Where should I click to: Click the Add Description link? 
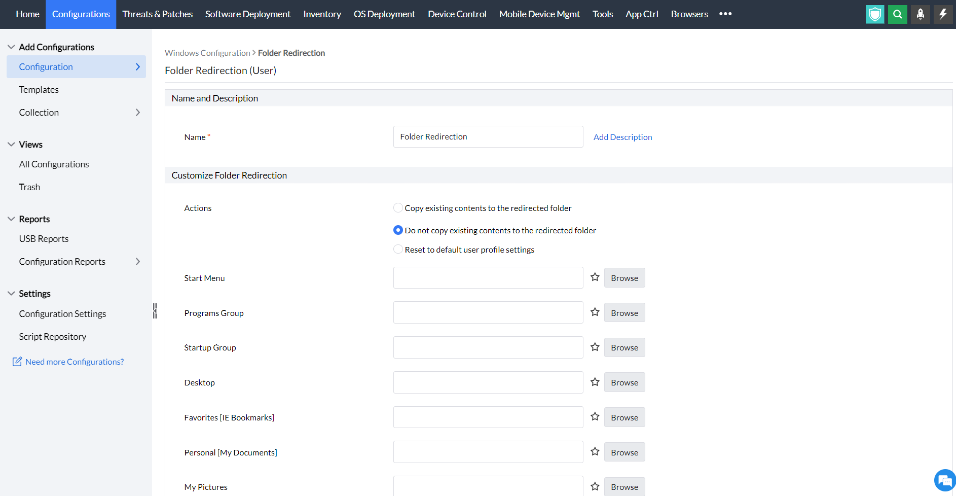622,136
